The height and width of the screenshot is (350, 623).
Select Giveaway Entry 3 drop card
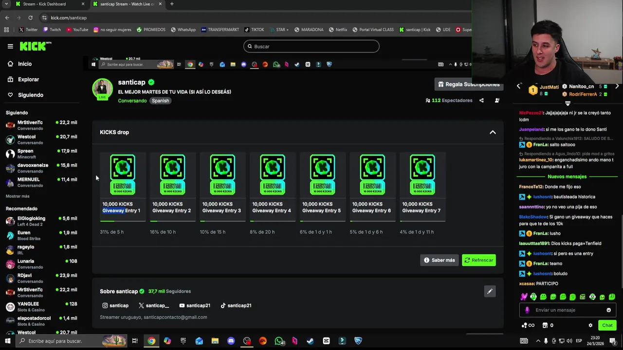222,187
